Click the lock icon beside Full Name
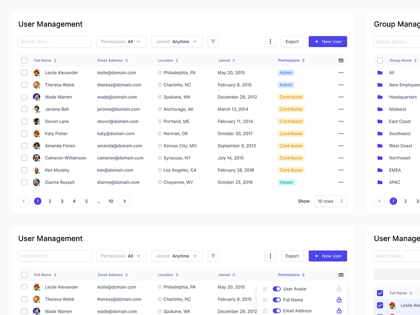 coord(339,299)
